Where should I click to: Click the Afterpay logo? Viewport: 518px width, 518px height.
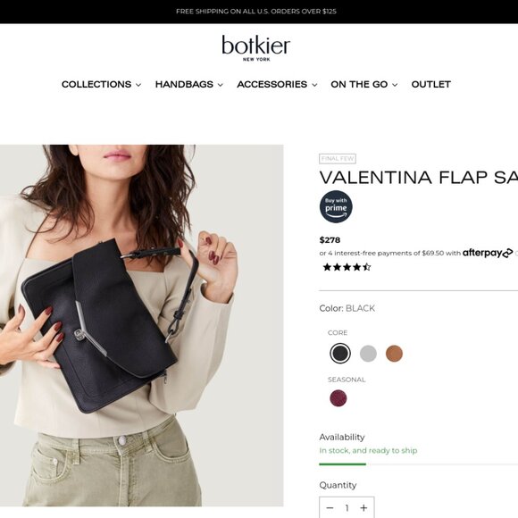(x=488, y=253)
